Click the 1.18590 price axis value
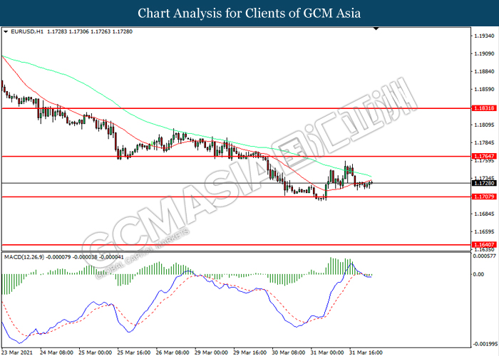The height and width of the screenshot is (356, 499). (484, 89)
